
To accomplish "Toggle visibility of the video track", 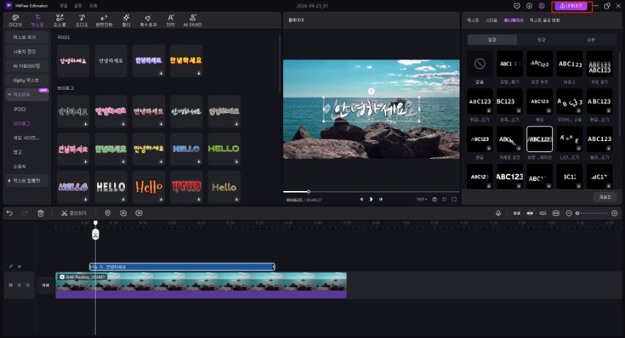I will (19, 284).
